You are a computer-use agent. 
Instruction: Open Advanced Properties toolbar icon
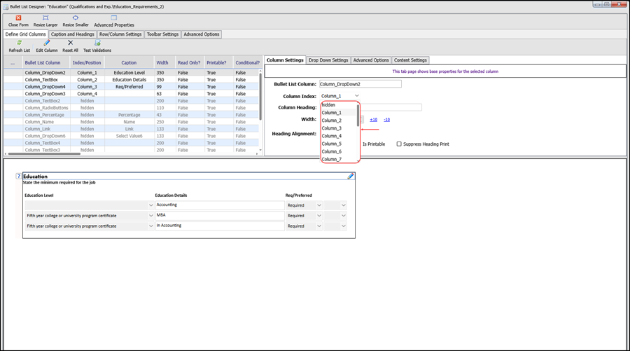coord(114,18)
